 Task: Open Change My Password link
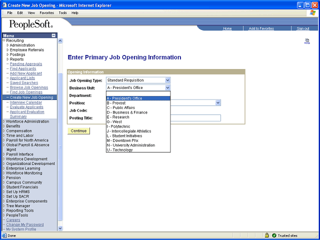coord(25,224)
